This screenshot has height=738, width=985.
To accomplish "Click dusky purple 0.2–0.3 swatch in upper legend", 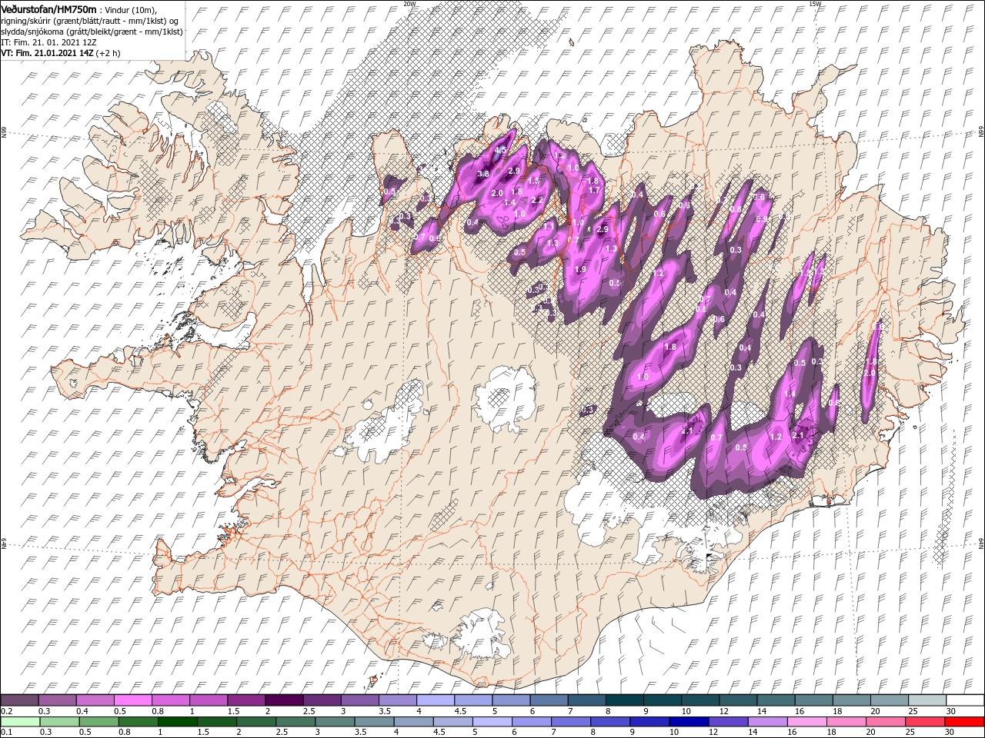I will [21, 700].
